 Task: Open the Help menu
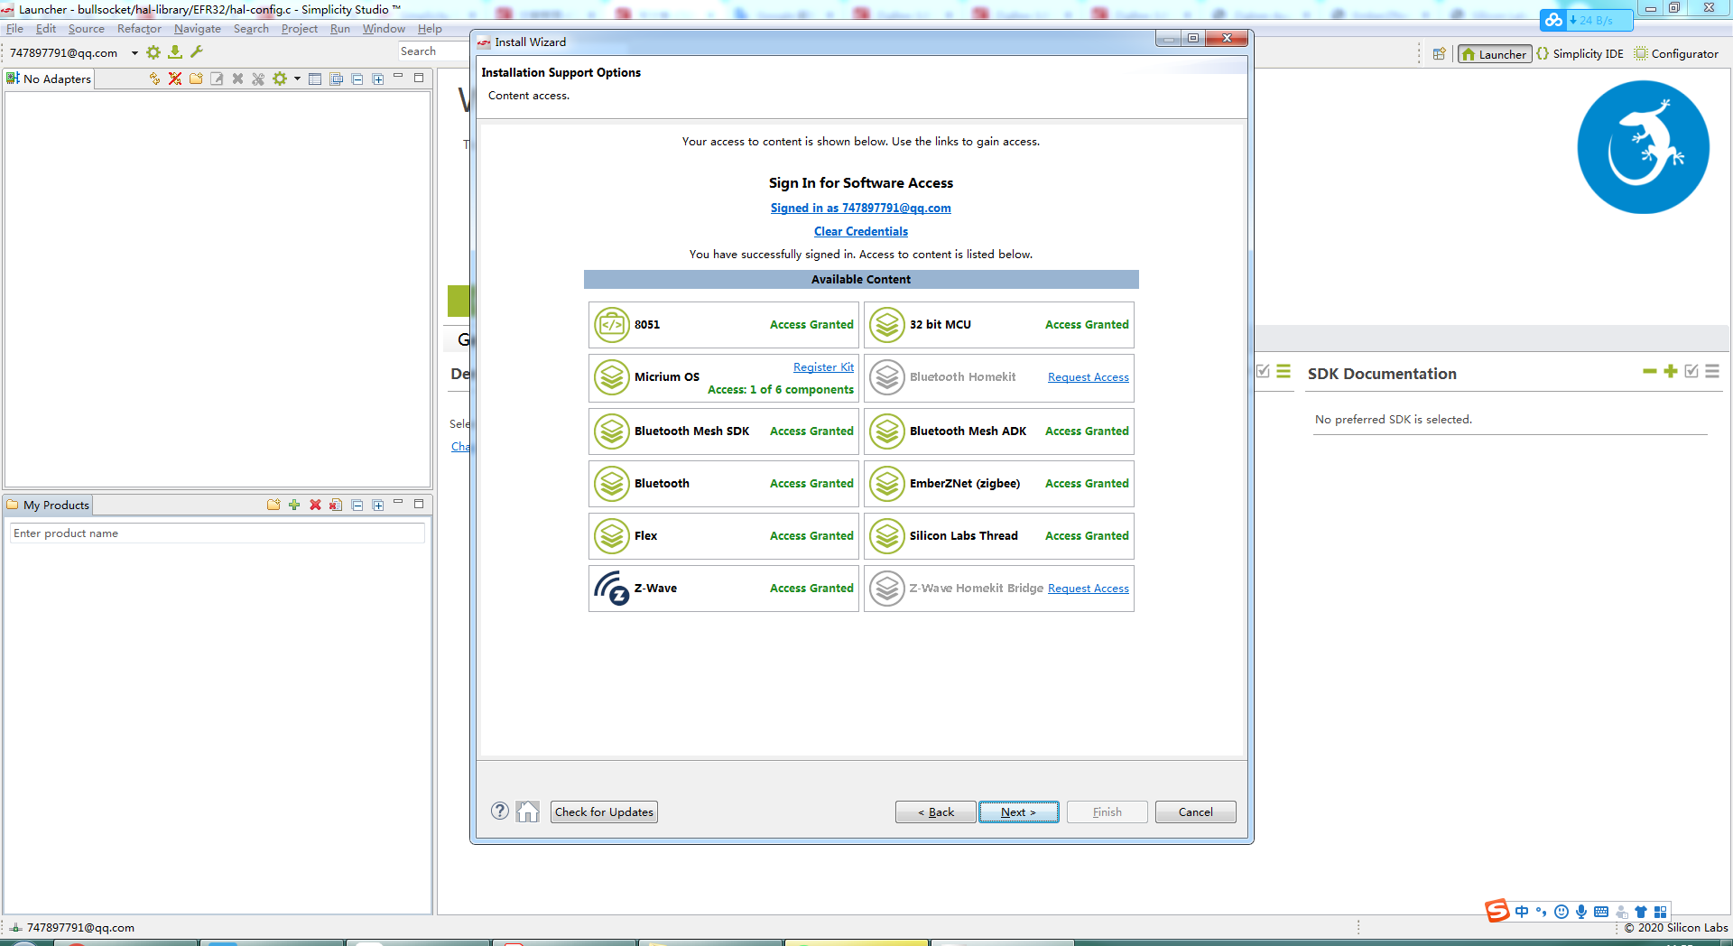click(430, 29)
